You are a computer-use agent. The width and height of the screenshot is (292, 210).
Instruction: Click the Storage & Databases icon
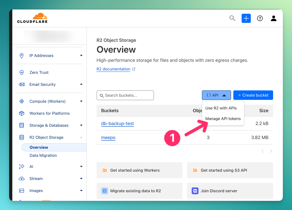21,125
